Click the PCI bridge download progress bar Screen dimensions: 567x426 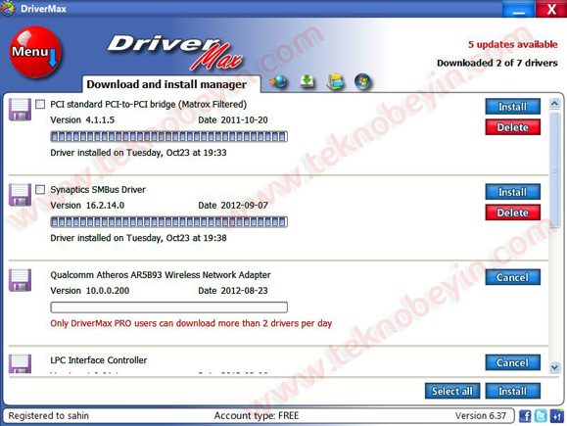click(168, 136)
